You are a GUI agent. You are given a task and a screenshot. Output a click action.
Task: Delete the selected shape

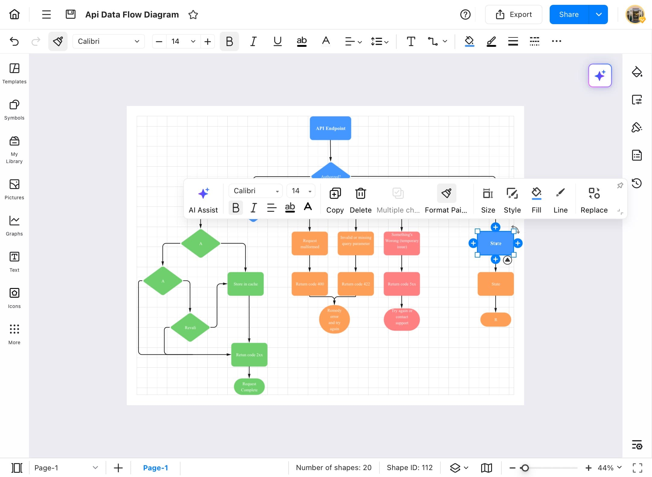click(360, 199)
